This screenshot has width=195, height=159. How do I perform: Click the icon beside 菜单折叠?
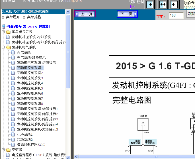coord(24,17)
